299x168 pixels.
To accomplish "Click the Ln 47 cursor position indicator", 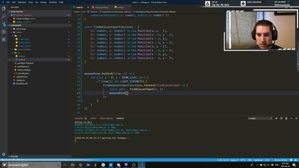I will click(222, 160).
